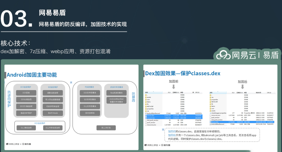Click the 防API Hook box
This screenshot has height=152, width=282.
[x=53, y=113]
